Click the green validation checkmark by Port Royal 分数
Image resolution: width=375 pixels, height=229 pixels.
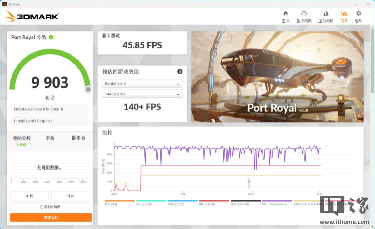click(x=51, y=37)
